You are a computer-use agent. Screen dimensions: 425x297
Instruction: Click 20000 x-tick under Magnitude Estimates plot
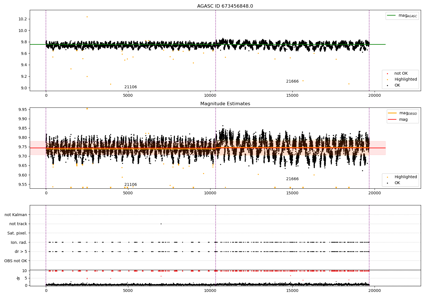(x=375, y=193)
